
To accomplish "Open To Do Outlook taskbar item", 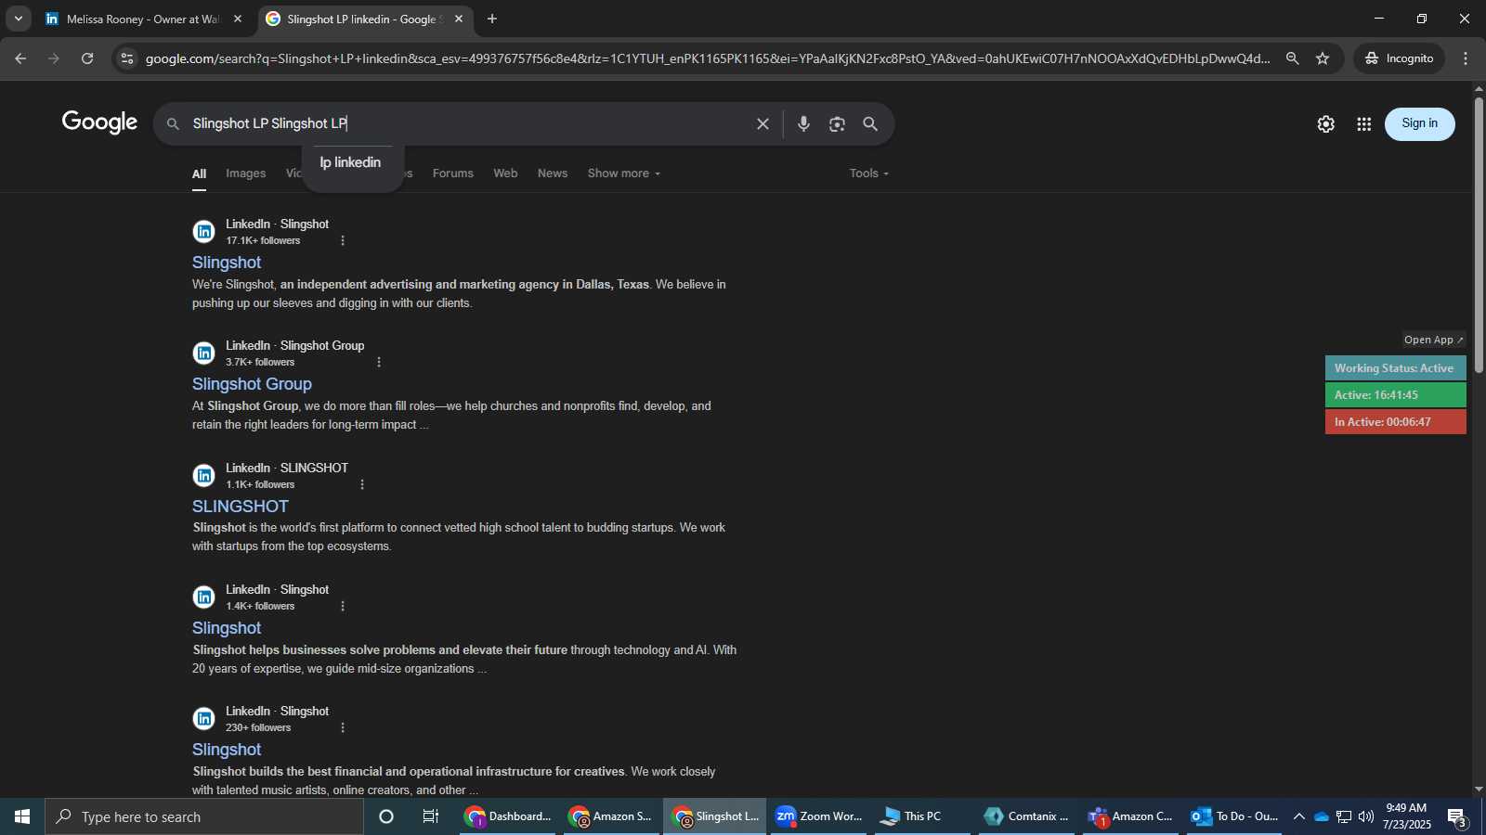I will point(1235,816).
